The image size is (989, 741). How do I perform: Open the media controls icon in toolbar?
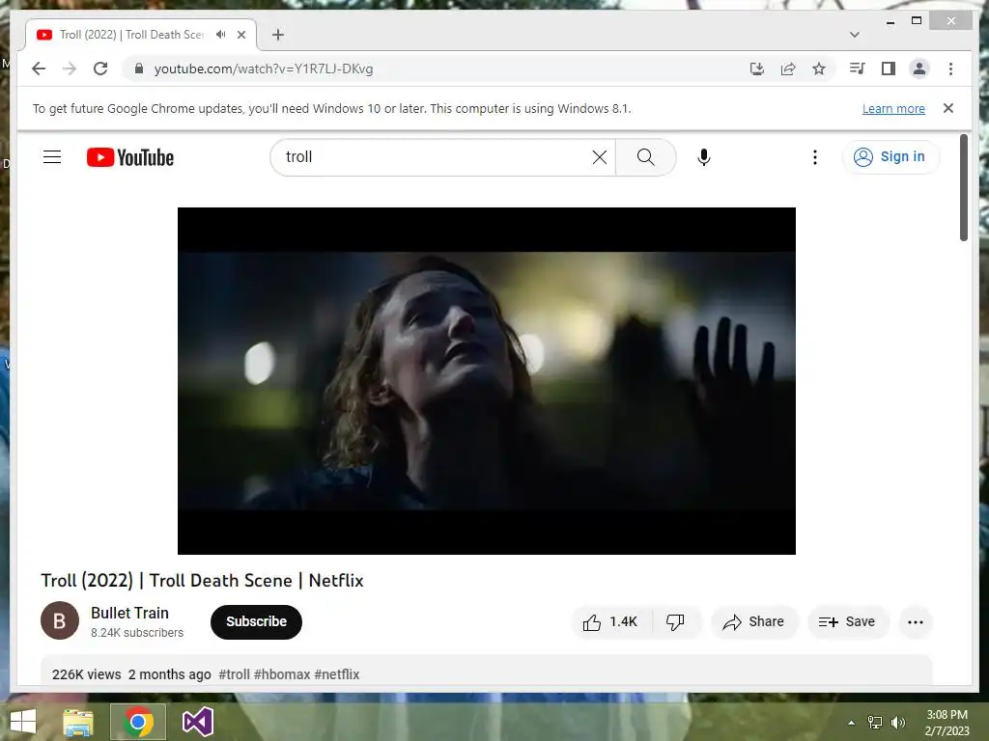[x=857, y=69]
